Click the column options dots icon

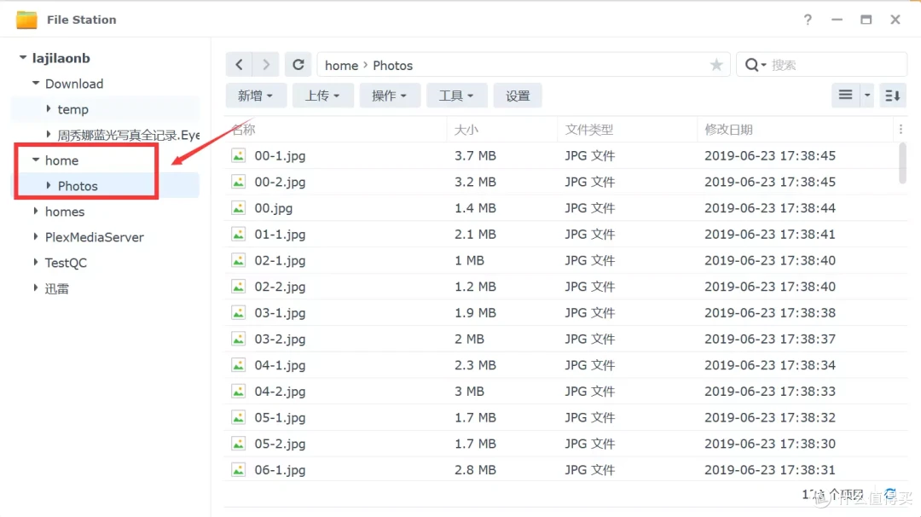click(x=901, y=128)
